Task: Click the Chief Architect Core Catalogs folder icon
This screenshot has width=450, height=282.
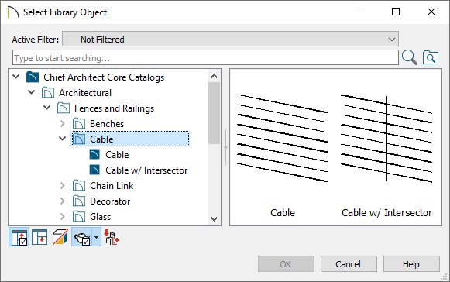Action: pos(33,77)
